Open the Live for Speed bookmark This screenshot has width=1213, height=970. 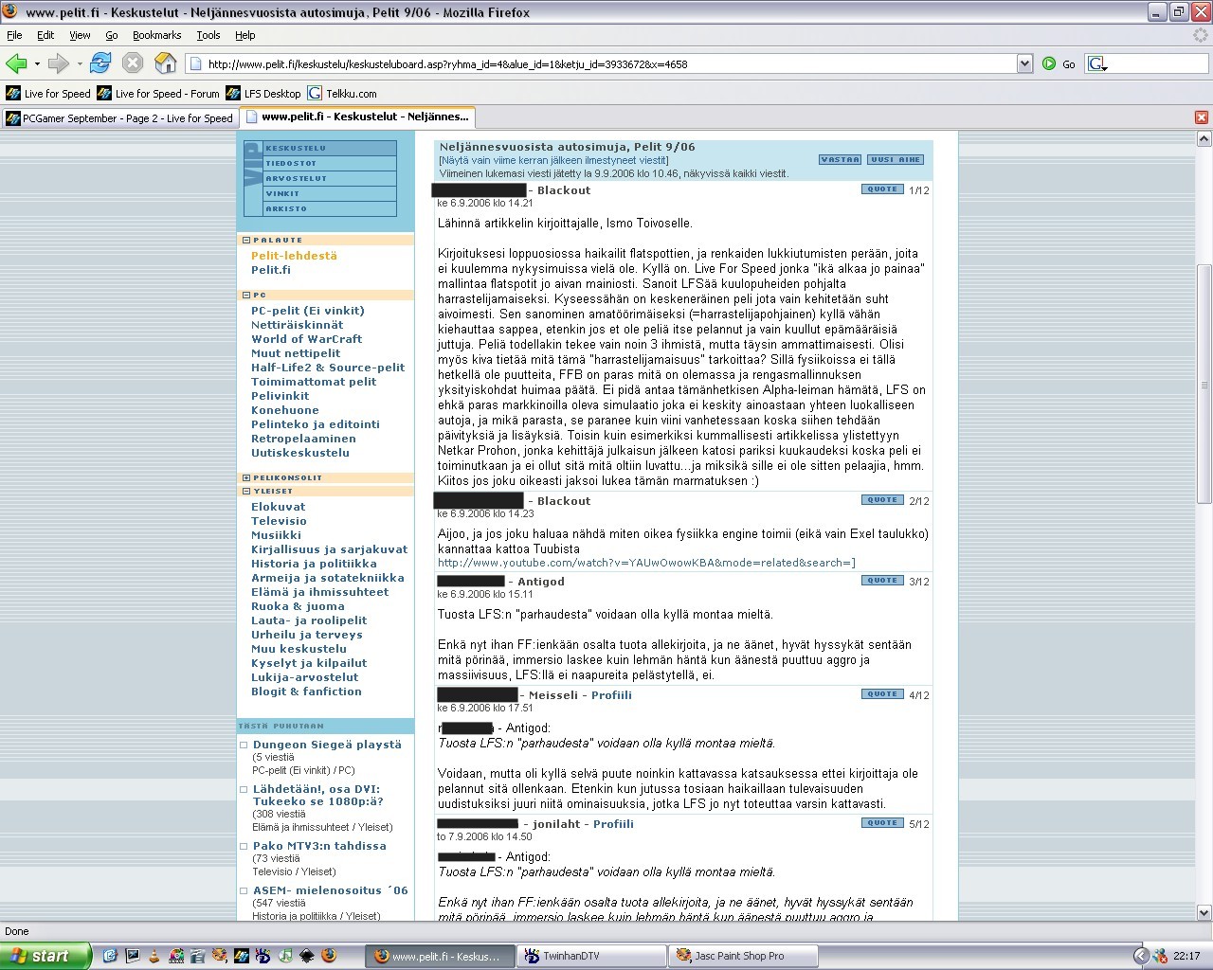pyautogui.click(x=48, y=94)
